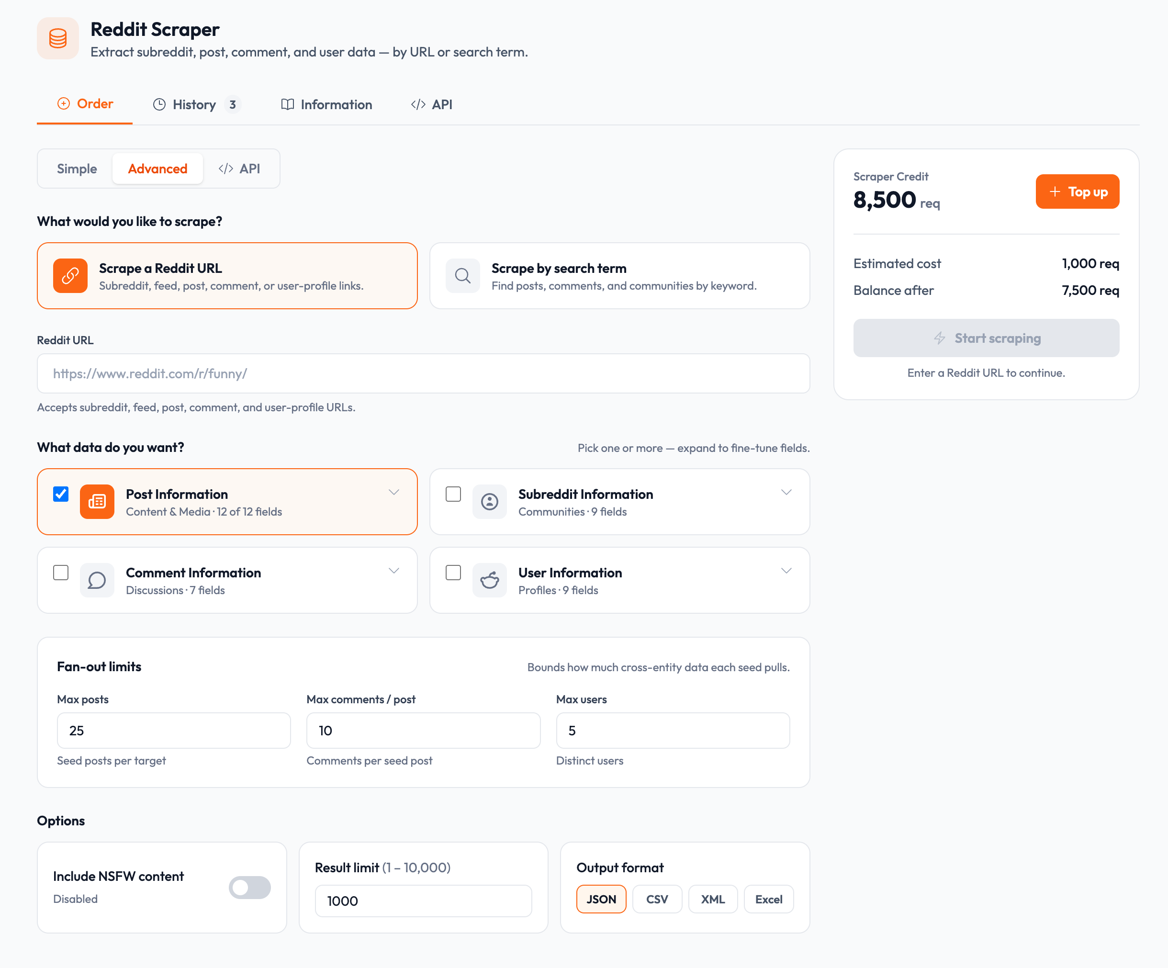Open the Order tab

click(x=85, y=104)
